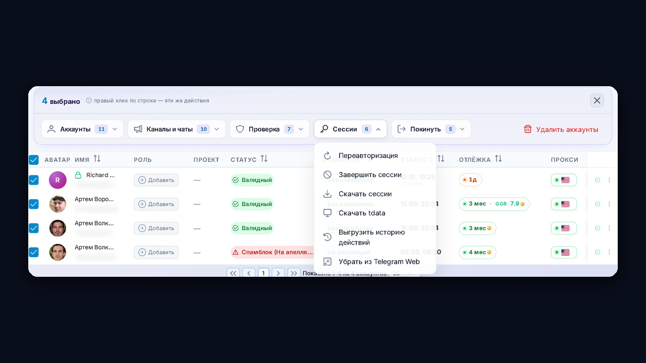Click the US flag proxy badge in Richard's row
Viewport: 646px width, 363px height.
pyautogui.click(x=564, y=180)
